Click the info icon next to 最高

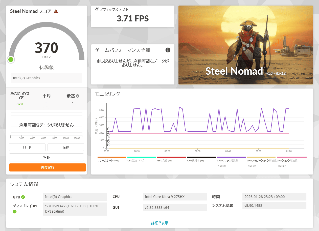click(x=78, y=96)
